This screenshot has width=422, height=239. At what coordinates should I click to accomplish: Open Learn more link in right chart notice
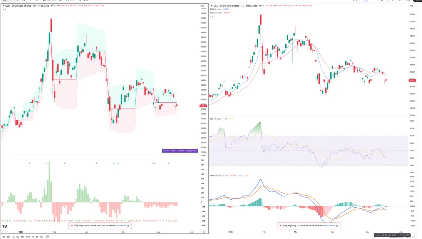tap(329, 226)
